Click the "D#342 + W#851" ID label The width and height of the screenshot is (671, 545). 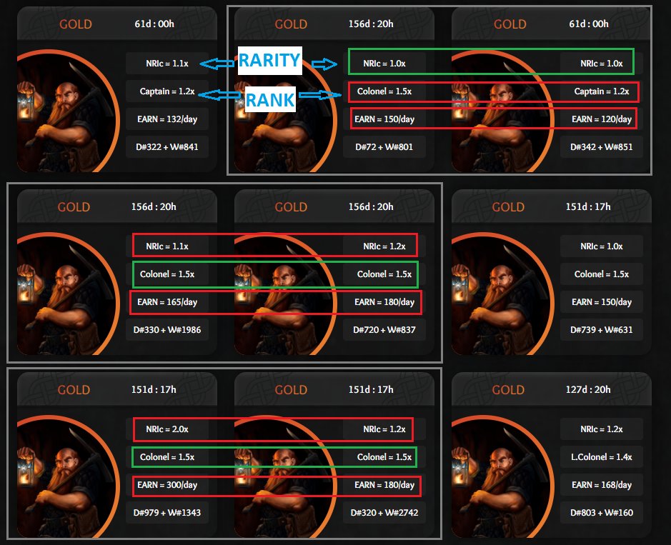(601, 147)
